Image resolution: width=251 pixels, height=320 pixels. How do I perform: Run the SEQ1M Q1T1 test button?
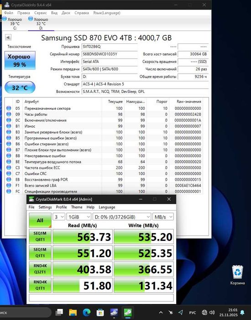coord(40,253)
